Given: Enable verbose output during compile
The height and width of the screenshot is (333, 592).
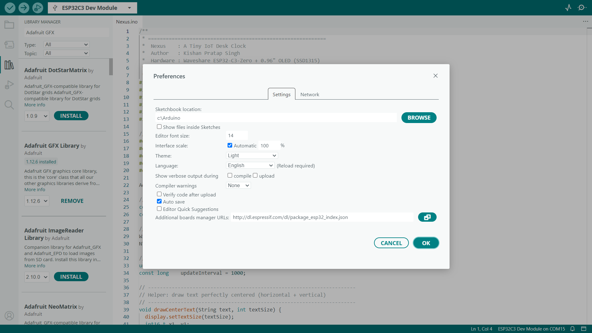Looking at the screenshot, I should point(230,175).
